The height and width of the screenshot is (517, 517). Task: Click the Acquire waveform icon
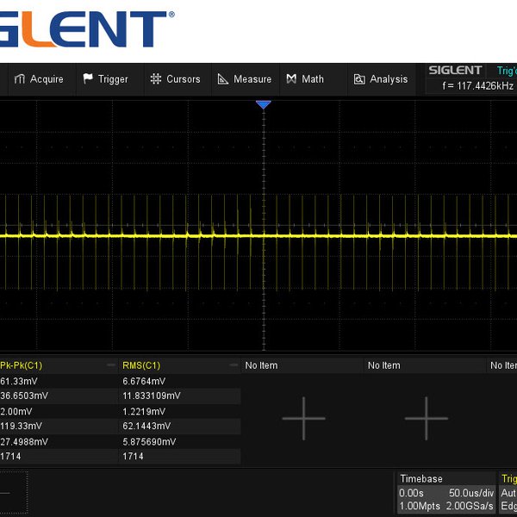point(20,79)
